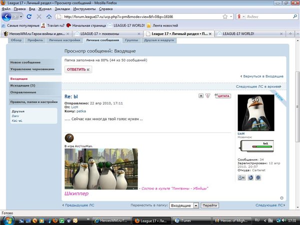Launch Firefox from the quick launch bar
Image resolution: width=300 pixels, height=225 pixels.
tap(55, 220)
